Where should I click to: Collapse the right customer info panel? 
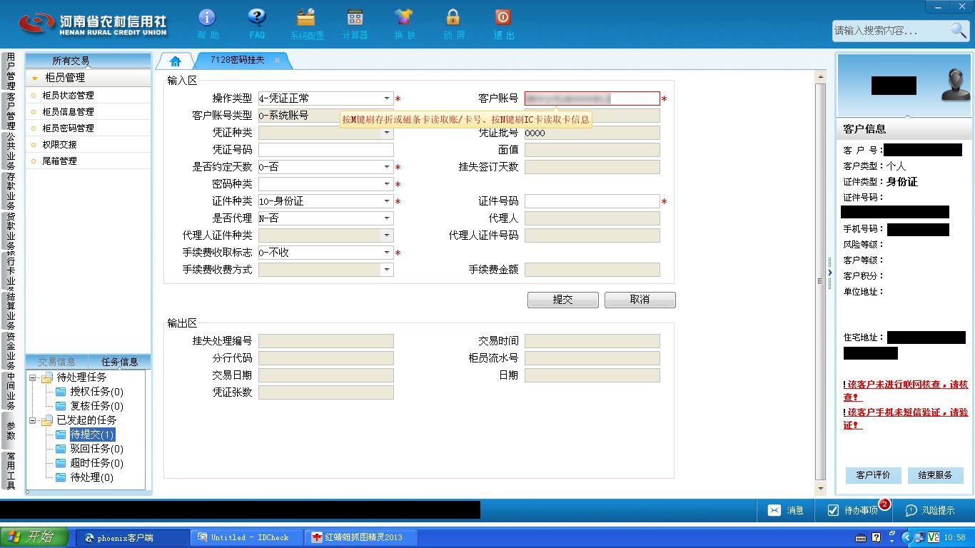pyautogui.click(x=830, y=273)
